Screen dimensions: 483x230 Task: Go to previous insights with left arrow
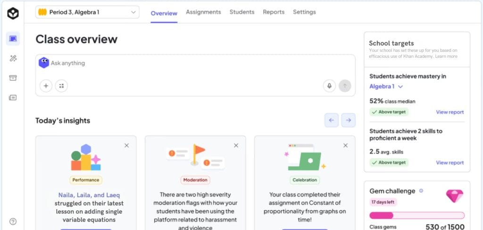pyautogui.click(x=332, y=120)
